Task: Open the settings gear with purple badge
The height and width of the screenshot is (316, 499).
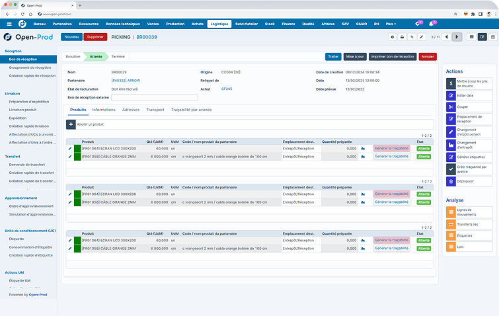Action: (x=418, y=24)
